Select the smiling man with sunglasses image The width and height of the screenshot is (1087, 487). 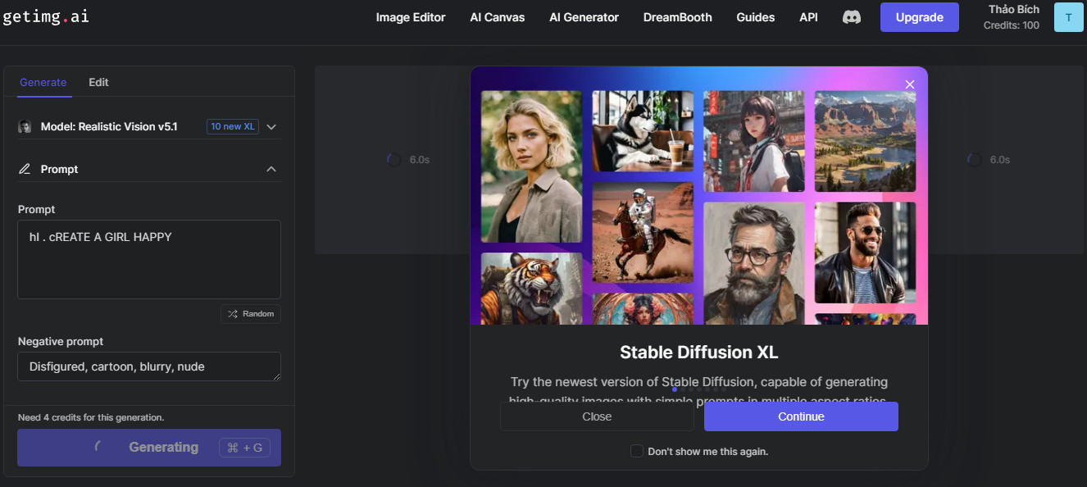click(x=866, y=253)
